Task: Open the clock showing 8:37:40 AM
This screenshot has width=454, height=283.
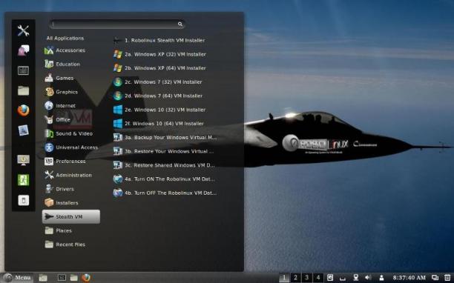Action: 409,278
